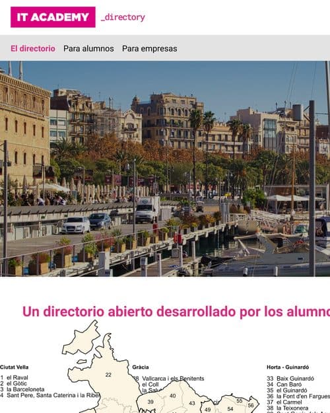Screen dimensions: 330x413
Task: Click '35 el Guinardó' legend entry
Action: [287, 390]
